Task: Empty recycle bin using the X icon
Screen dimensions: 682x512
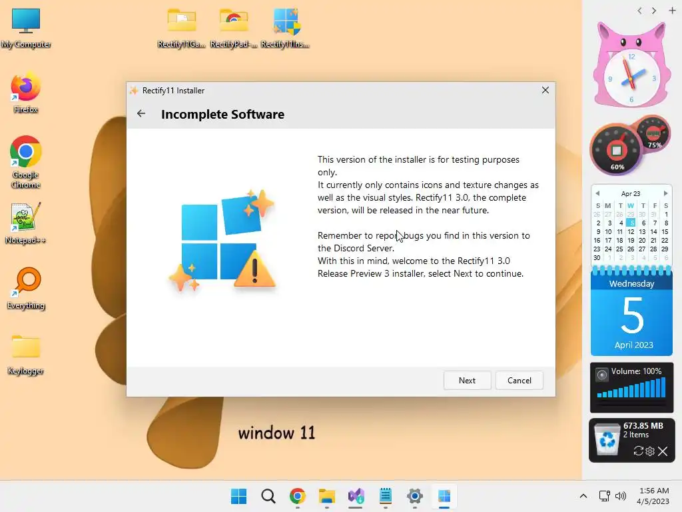Action: 663,451
